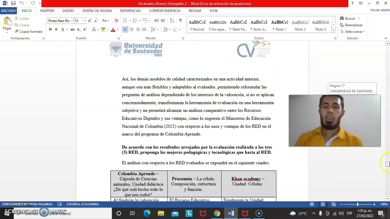Open Mail app from taskbar
This screenshot has width=390, height=219.
click(x=175, y=214)
